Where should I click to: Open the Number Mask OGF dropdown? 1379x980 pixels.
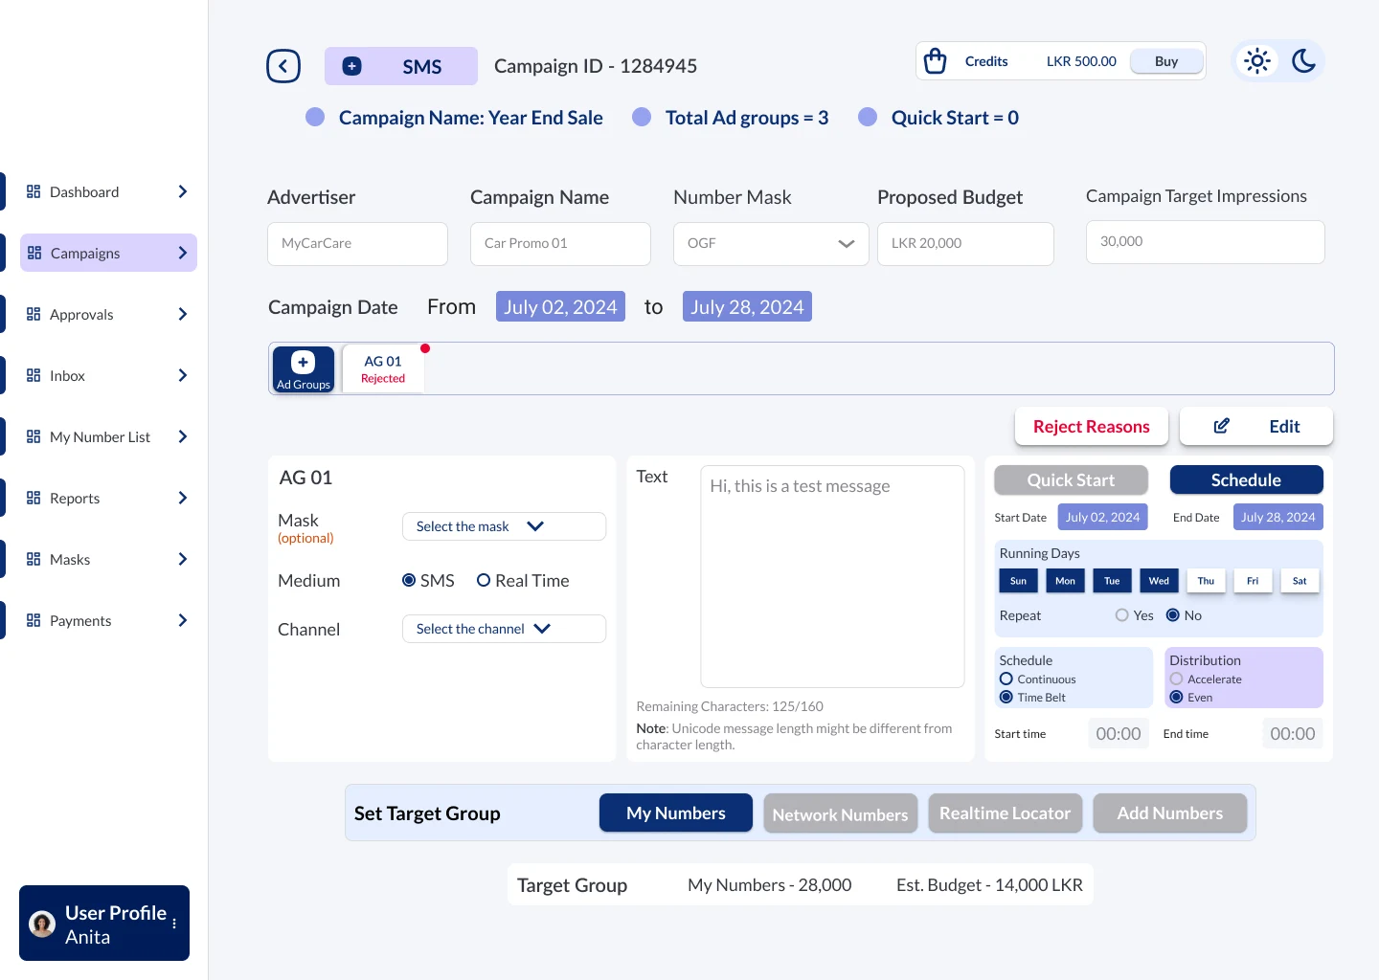click(x=771, y=244)
